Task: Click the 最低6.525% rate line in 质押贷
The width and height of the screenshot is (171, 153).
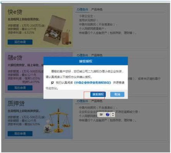Action: pos(24,124)
